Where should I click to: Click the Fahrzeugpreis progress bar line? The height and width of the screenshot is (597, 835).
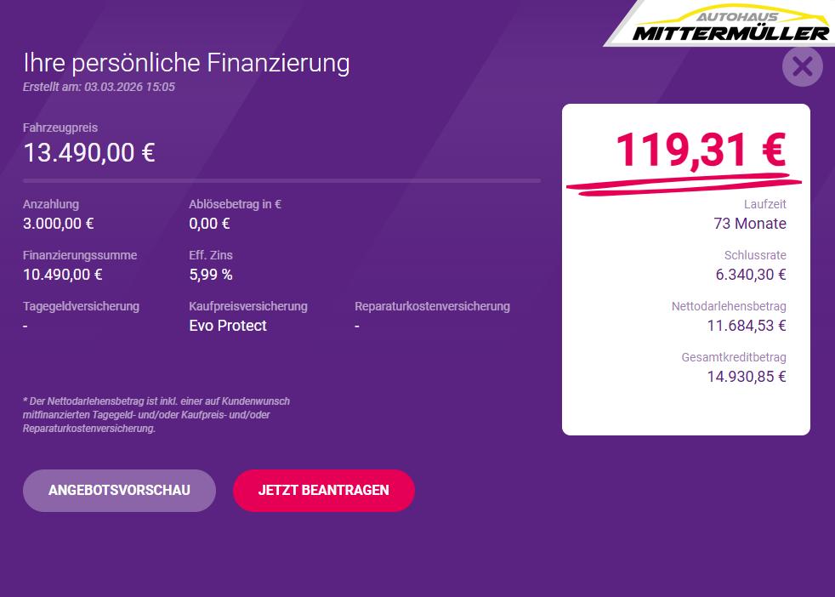(281, 180)
